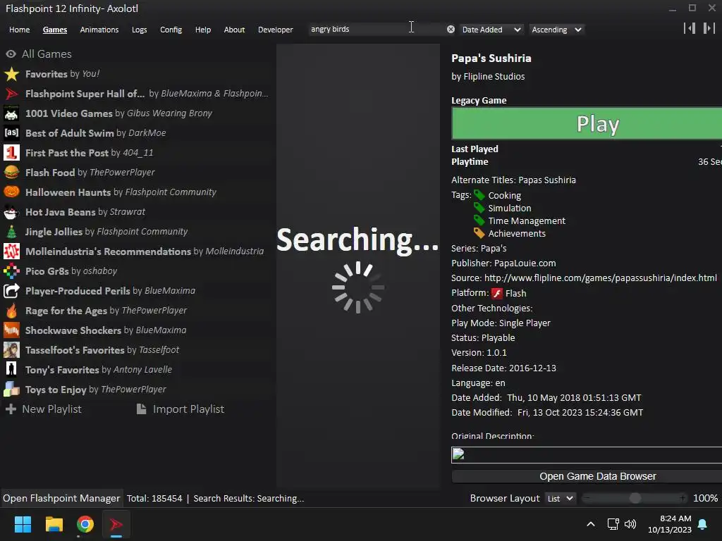Click the Shockwave Shockers icon
The height and width of the screenshot is (541, 722).
[11, 330]
